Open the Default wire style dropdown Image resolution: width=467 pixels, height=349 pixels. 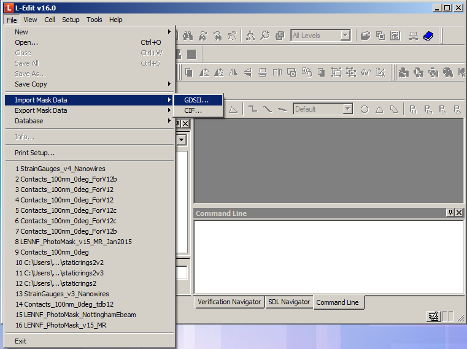348,109
